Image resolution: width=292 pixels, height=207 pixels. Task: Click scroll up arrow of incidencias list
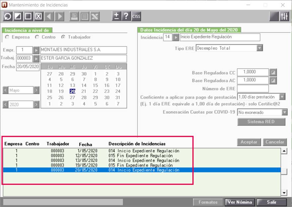(284, 151)
